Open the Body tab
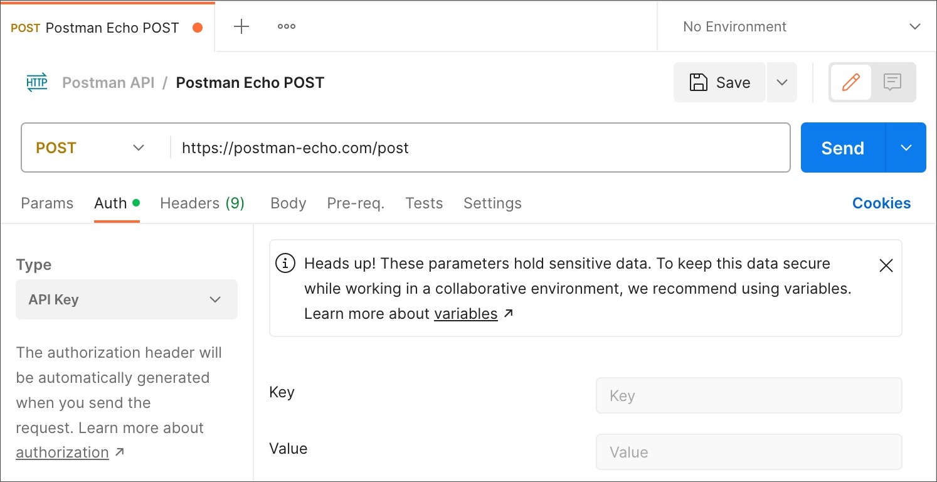This screenshot has height=482, width=937. point(288,203)
